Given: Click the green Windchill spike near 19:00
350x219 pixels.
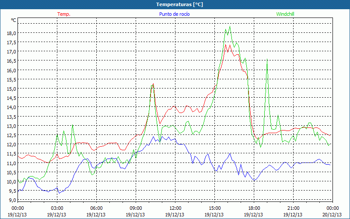Looking at the screenshot, I should point(267,59).
